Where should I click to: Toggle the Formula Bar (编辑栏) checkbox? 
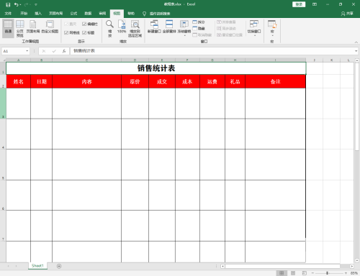[90, 24]
